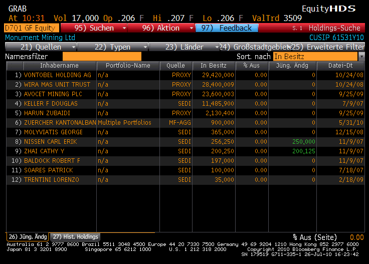Click green 250,000 change value
The image size is (369, 264).
tap(304, 142)
